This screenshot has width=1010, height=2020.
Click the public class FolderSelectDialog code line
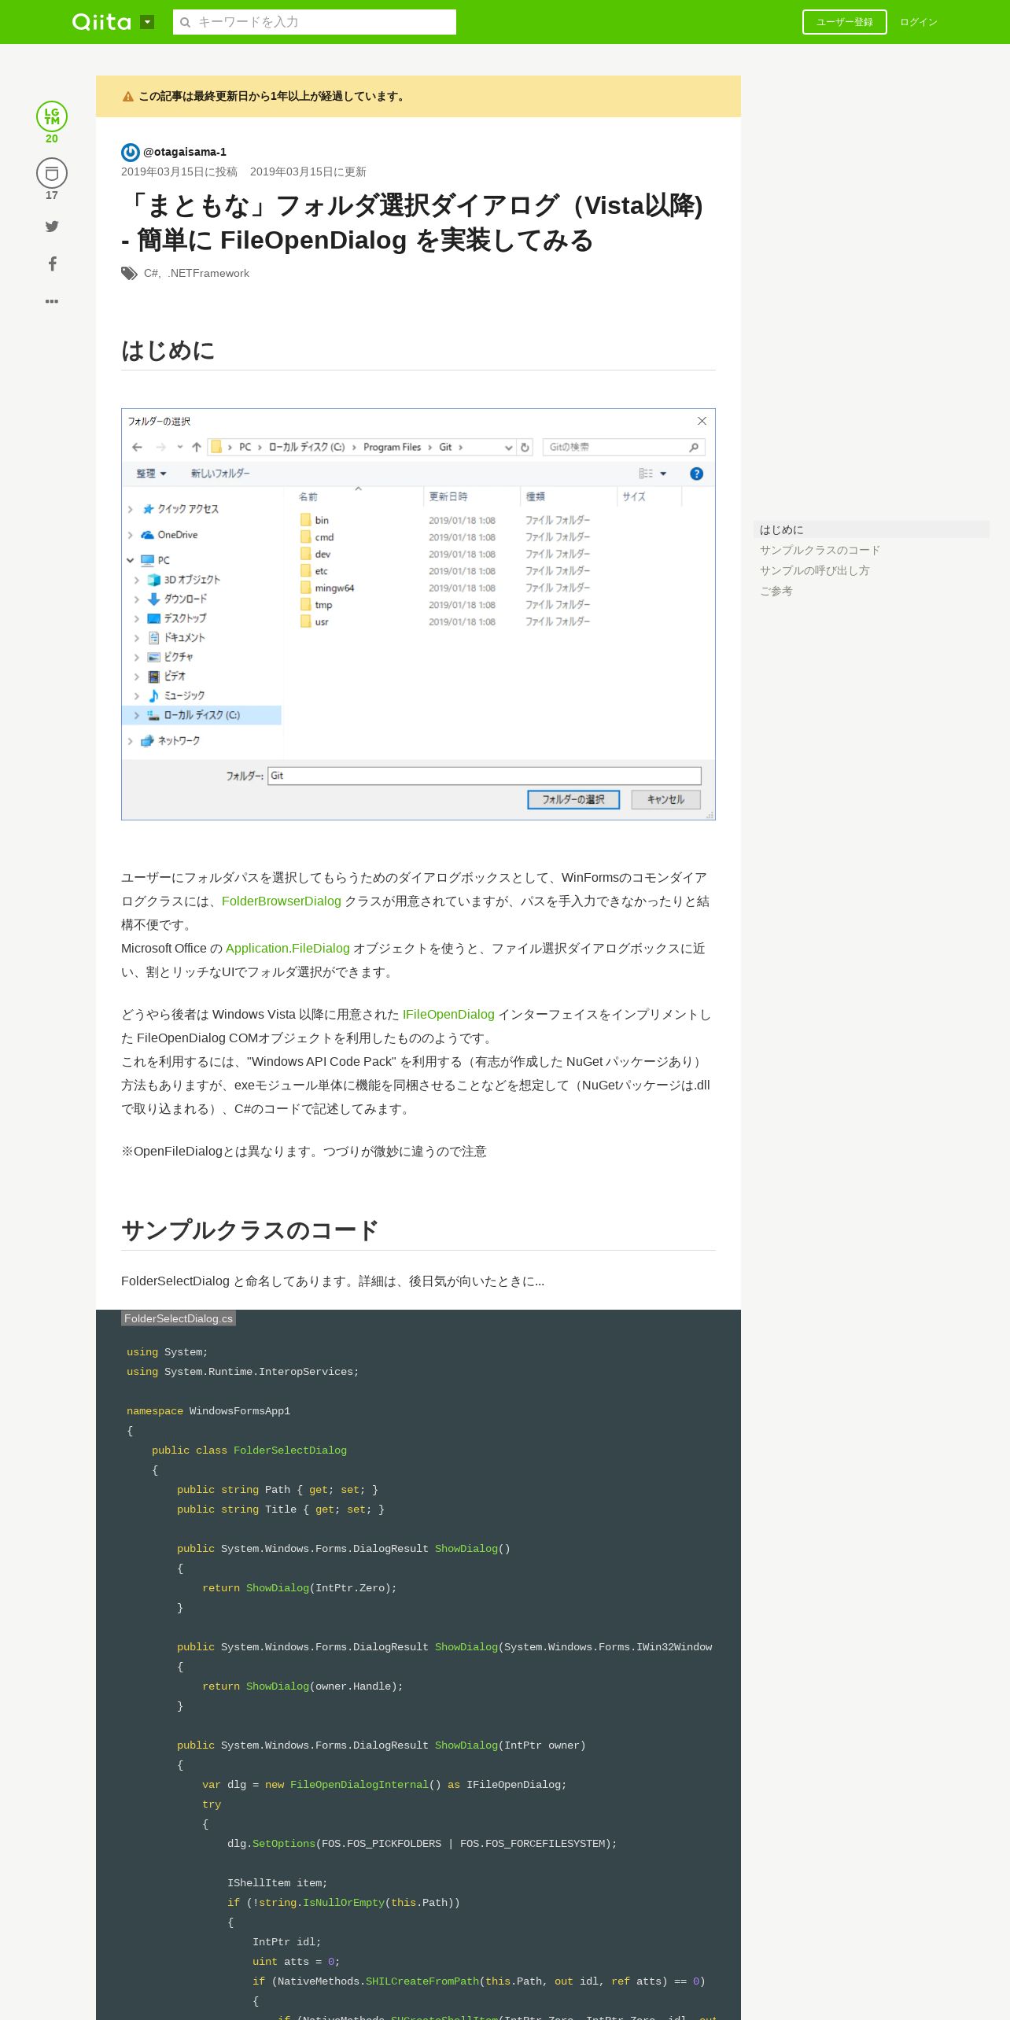coord(249,1450)
